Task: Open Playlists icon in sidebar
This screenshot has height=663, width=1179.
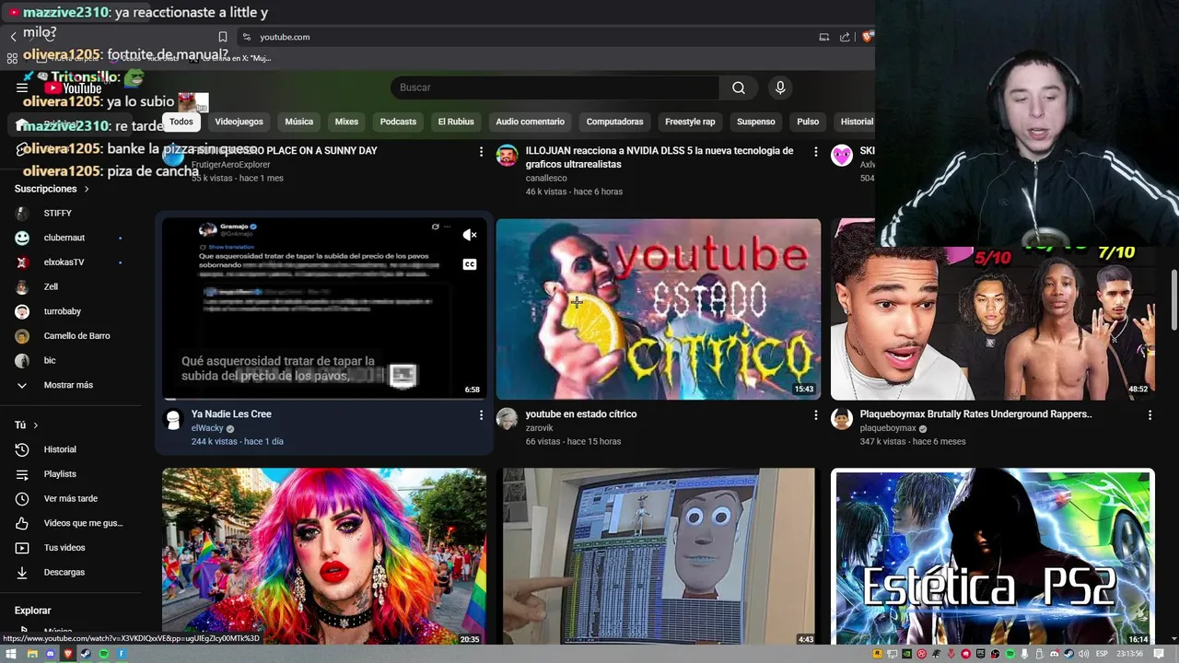Action: tap(22, 474)
